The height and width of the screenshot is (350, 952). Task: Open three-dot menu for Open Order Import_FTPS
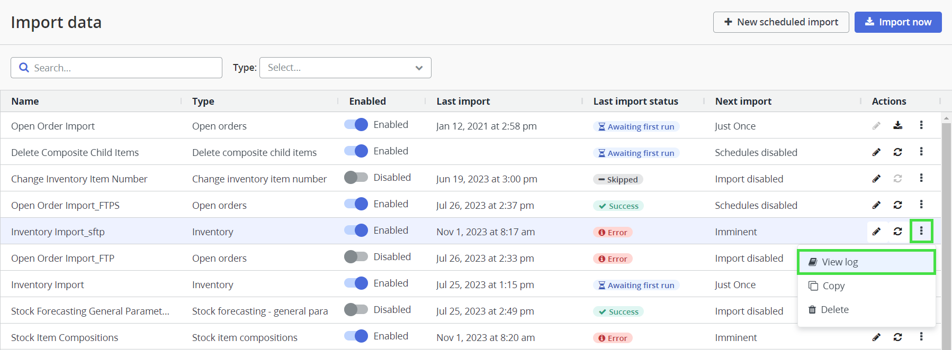coord(921,205)
